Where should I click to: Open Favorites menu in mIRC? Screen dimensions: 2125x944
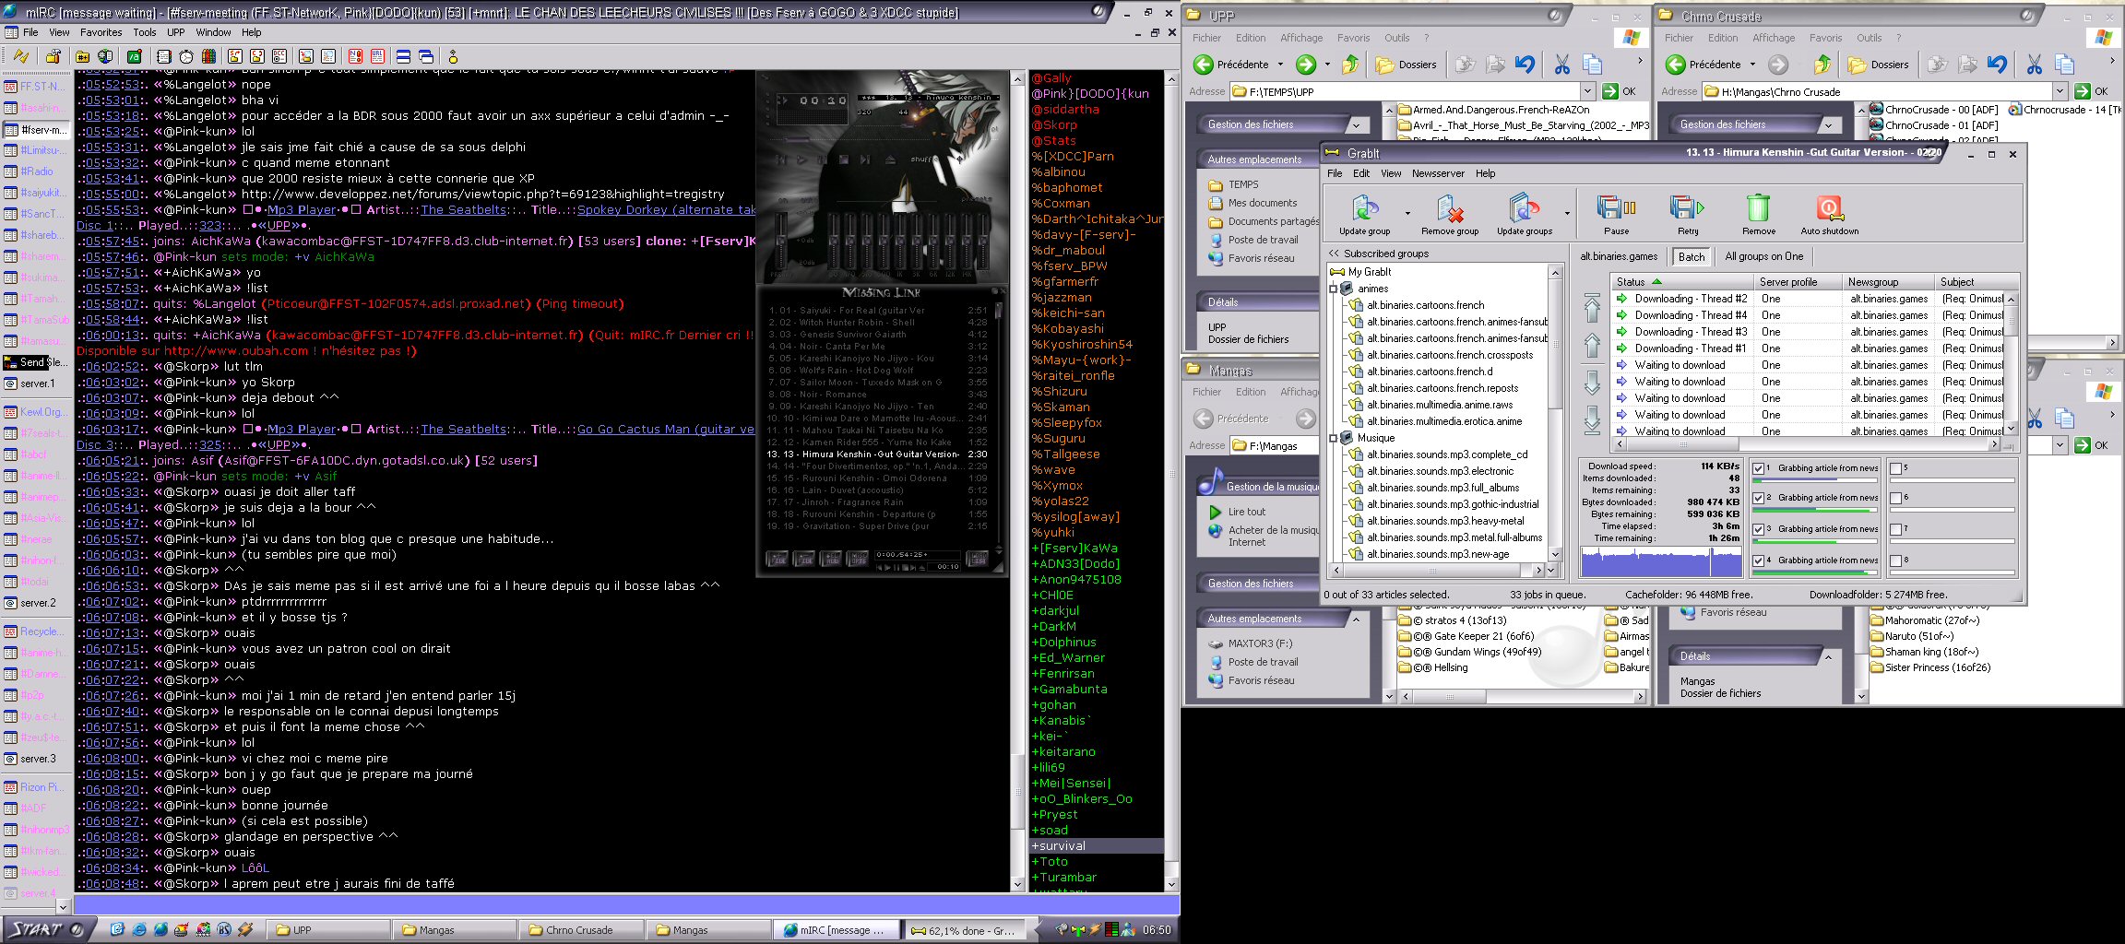click(101, 32)
